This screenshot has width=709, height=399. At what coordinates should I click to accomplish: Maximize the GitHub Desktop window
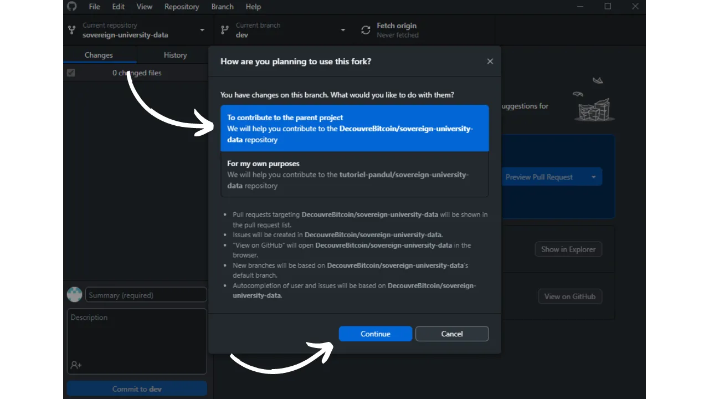pos(608,7)
